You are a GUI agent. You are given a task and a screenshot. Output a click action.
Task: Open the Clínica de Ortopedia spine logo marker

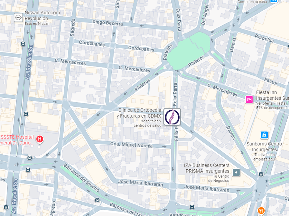[x=172, y=117]
